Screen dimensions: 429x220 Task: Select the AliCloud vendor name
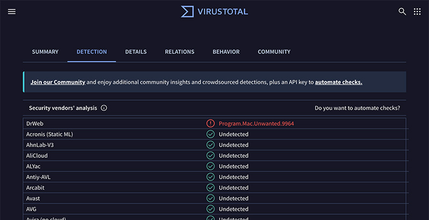37,156
